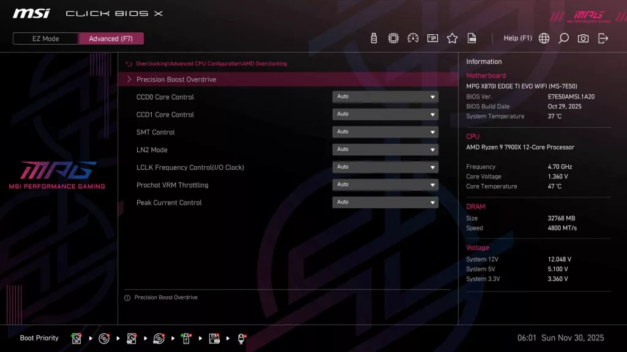Open the SMT Control dropdown

[x=385, y=132]
